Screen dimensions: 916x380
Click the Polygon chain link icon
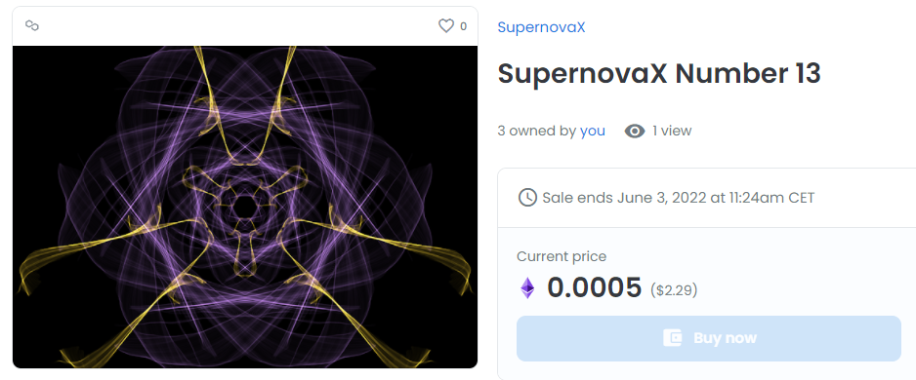pyautogui.click(x=32, y=25)
